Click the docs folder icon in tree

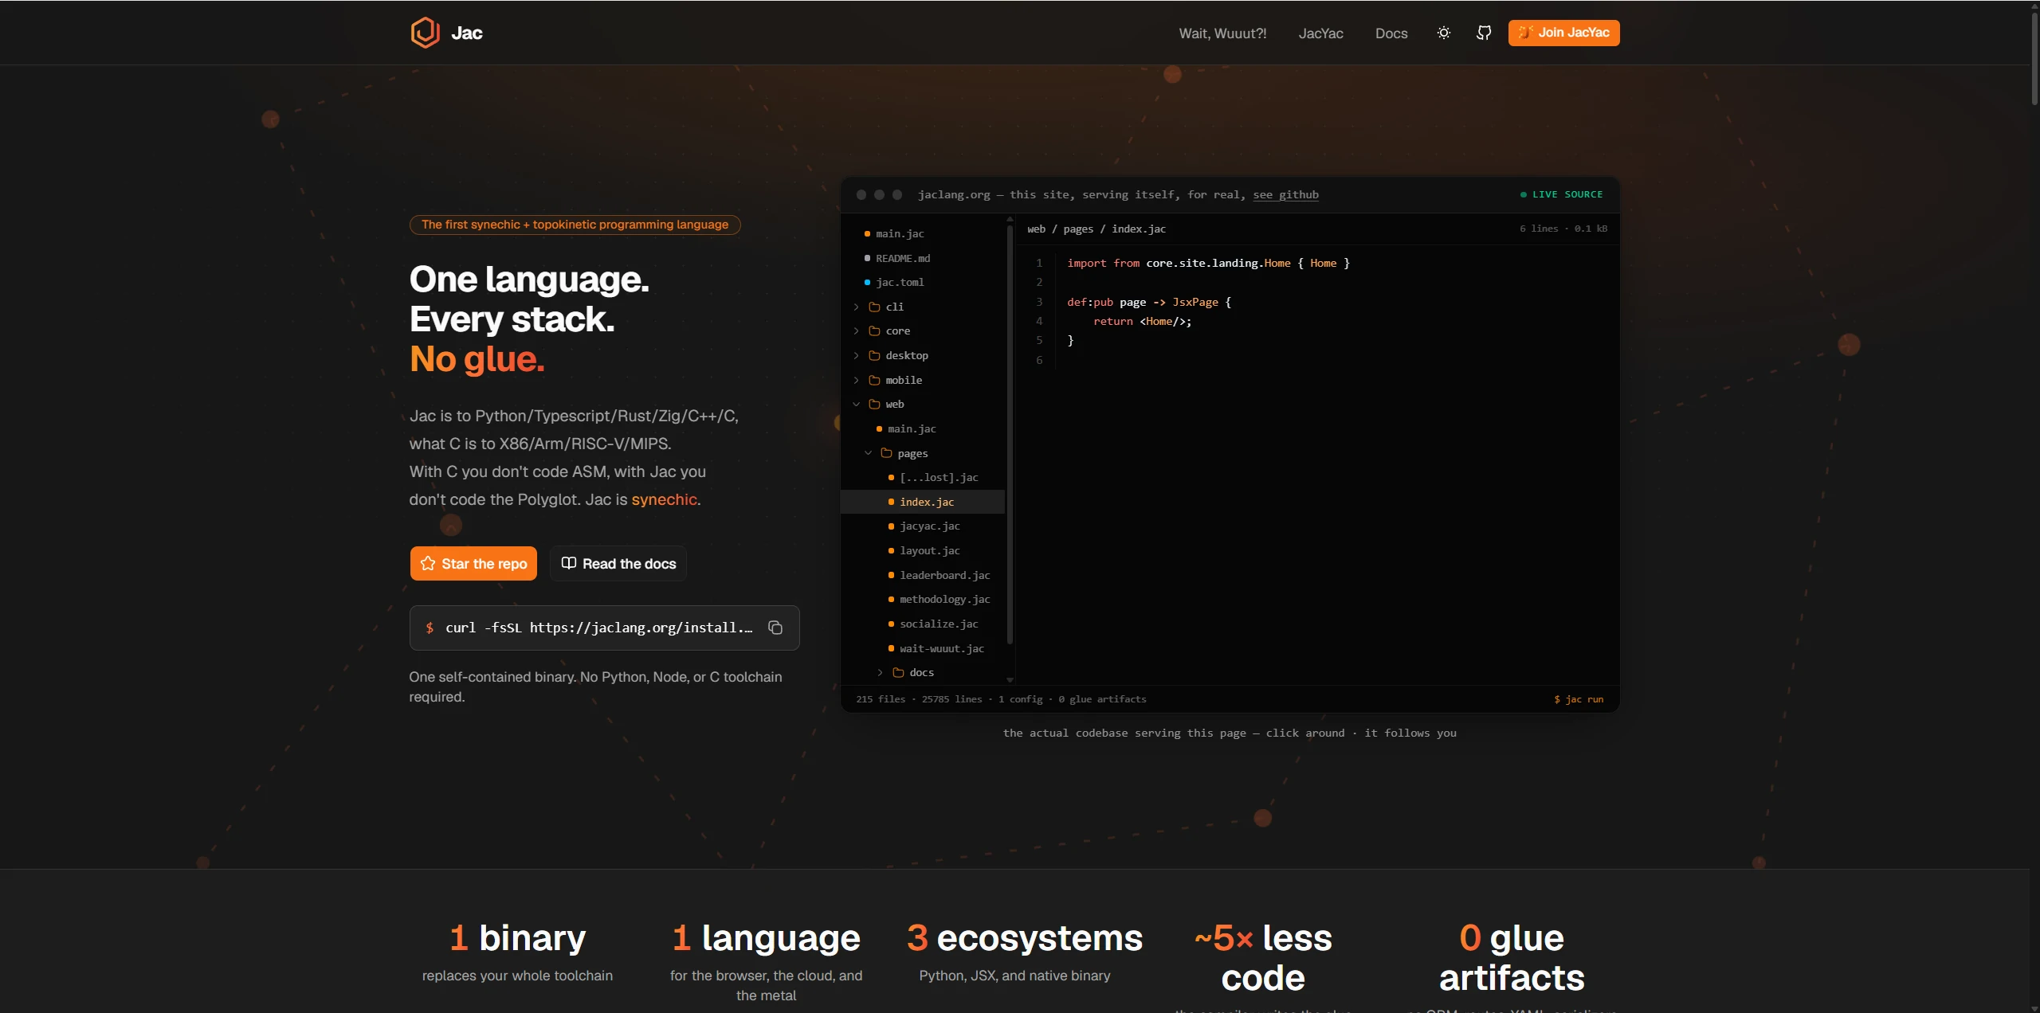click(x=898, y=672)
